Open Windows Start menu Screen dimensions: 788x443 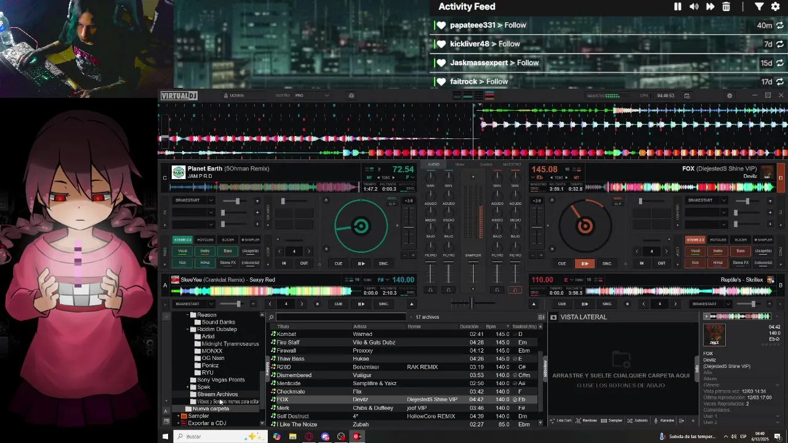(x=165, y=437)
